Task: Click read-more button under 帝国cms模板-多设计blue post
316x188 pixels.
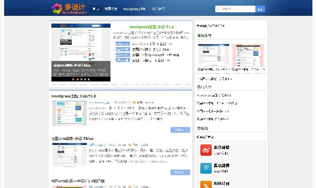Action: pyautogui.click(x=180, y=172)
